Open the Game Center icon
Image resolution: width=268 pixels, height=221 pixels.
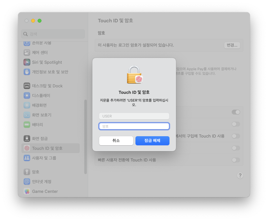[27, 191]
